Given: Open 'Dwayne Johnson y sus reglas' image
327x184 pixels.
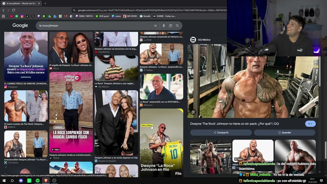Looking at the screenshot, I should point(116,68).
